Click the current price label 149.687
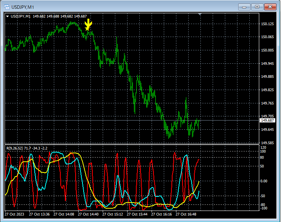This screenshot has width=281, height=222. coord(267,120)
